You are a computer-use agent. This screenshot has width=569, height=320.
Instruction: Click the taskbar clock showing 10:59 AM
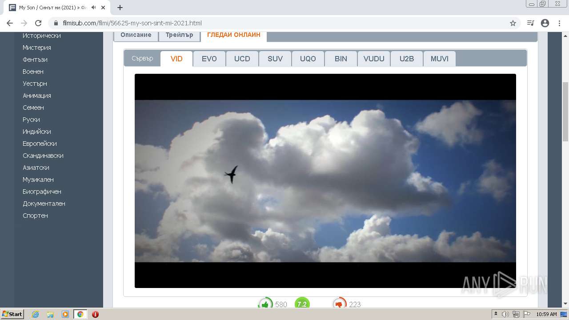point(546,314)
